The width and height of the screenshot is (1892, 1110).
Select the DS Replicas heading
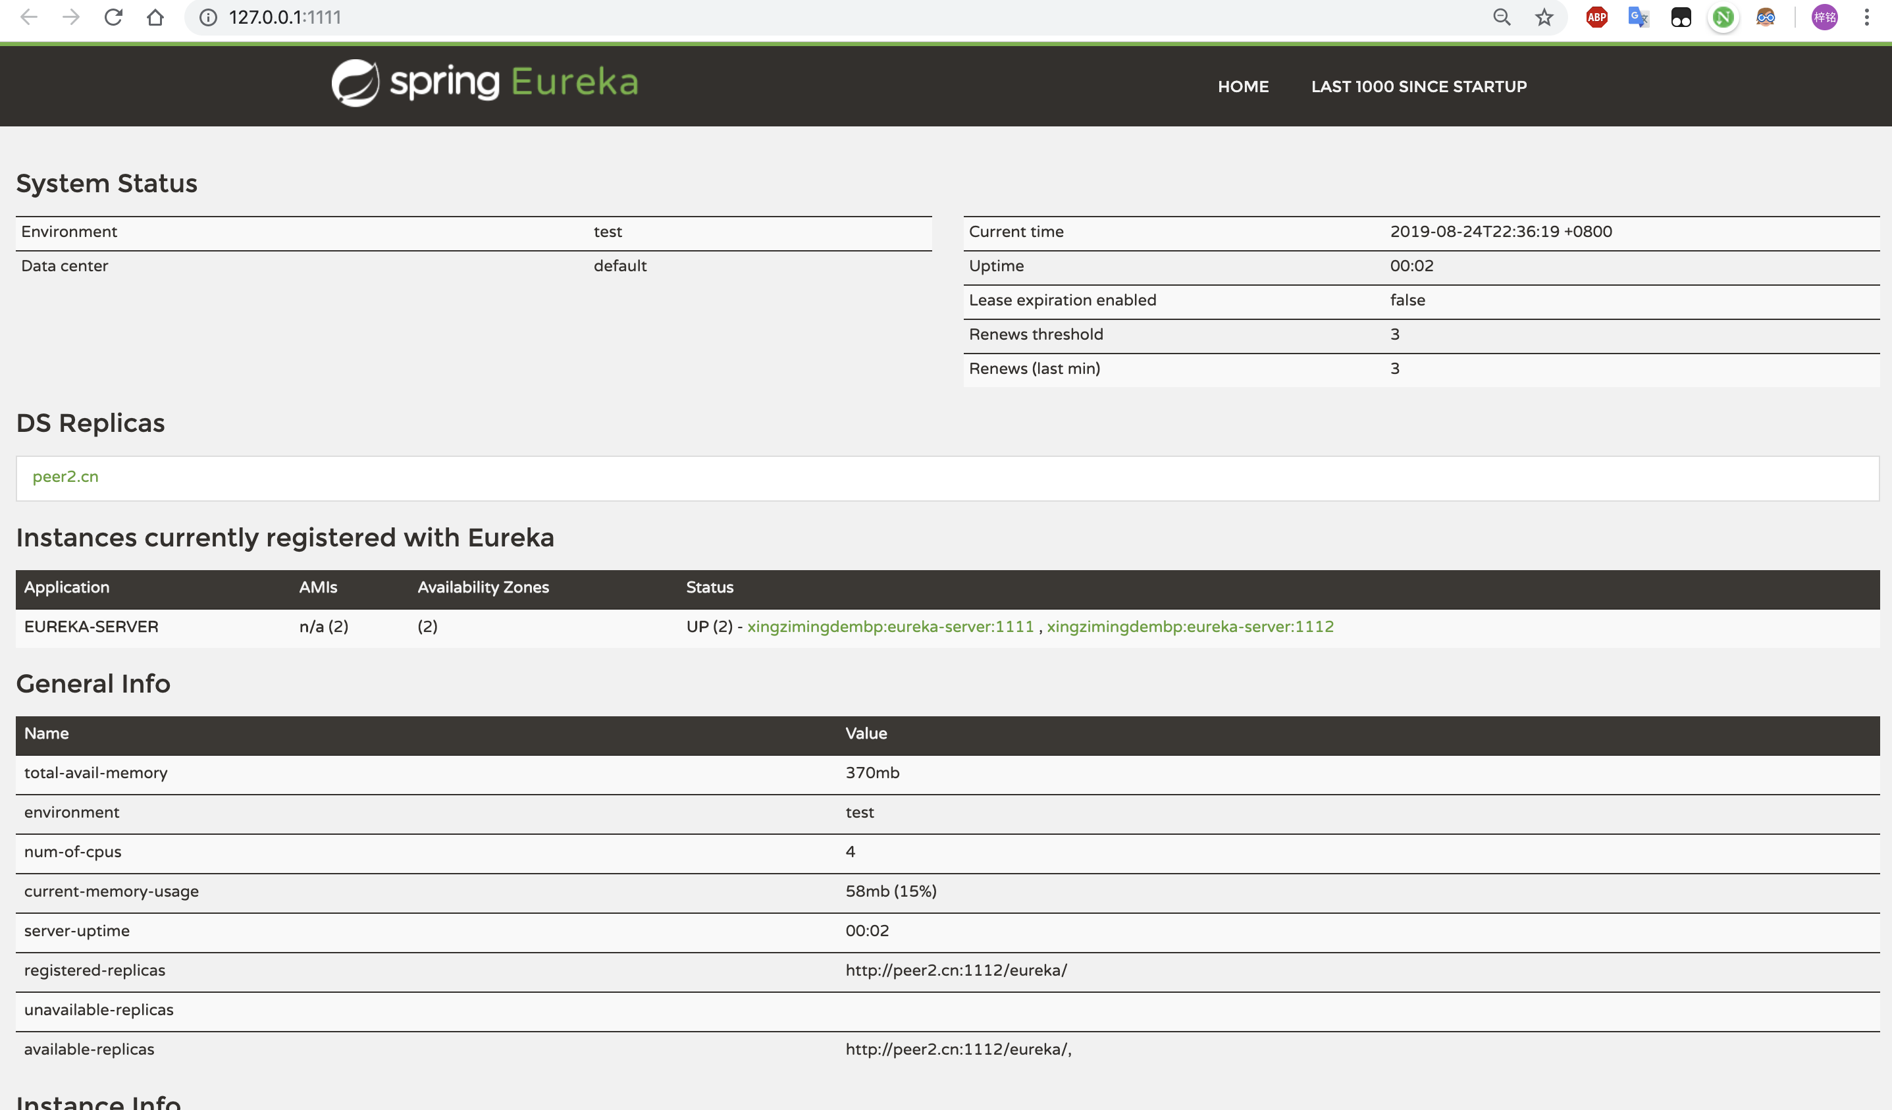tap(90, 423)
